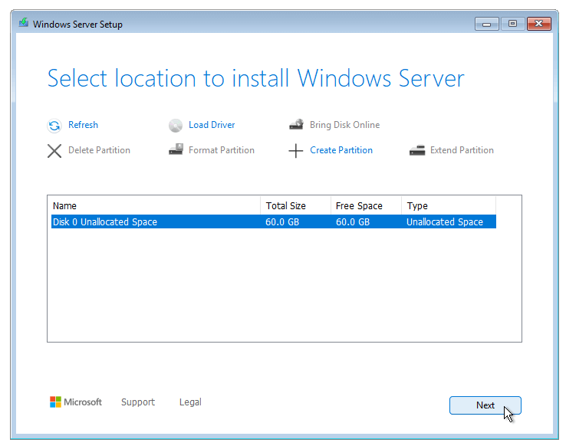Click the Format Partition drive icon
The height and width of the screenshot is (446, 566).
click(x=176, y=149)
